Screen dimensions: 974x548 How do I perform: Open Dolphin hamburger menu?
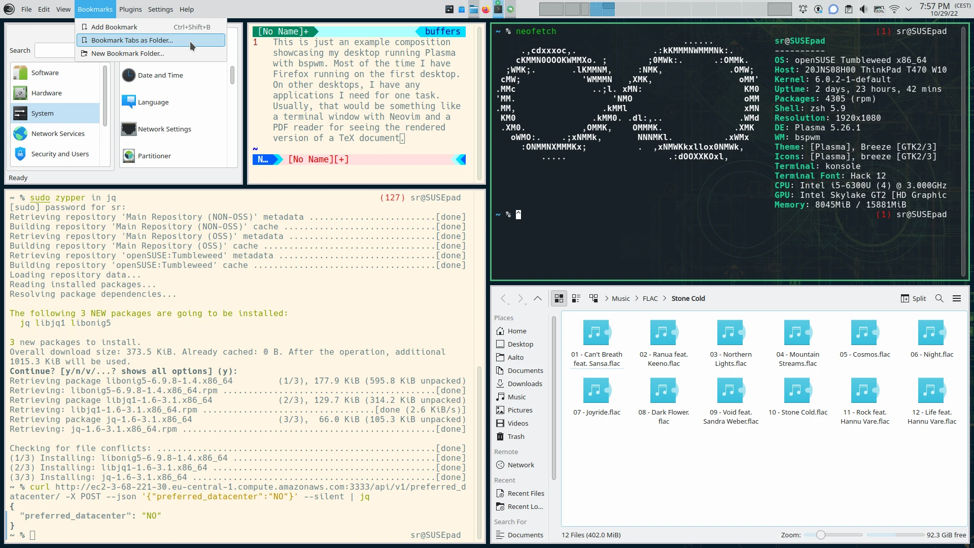(957, 298)
